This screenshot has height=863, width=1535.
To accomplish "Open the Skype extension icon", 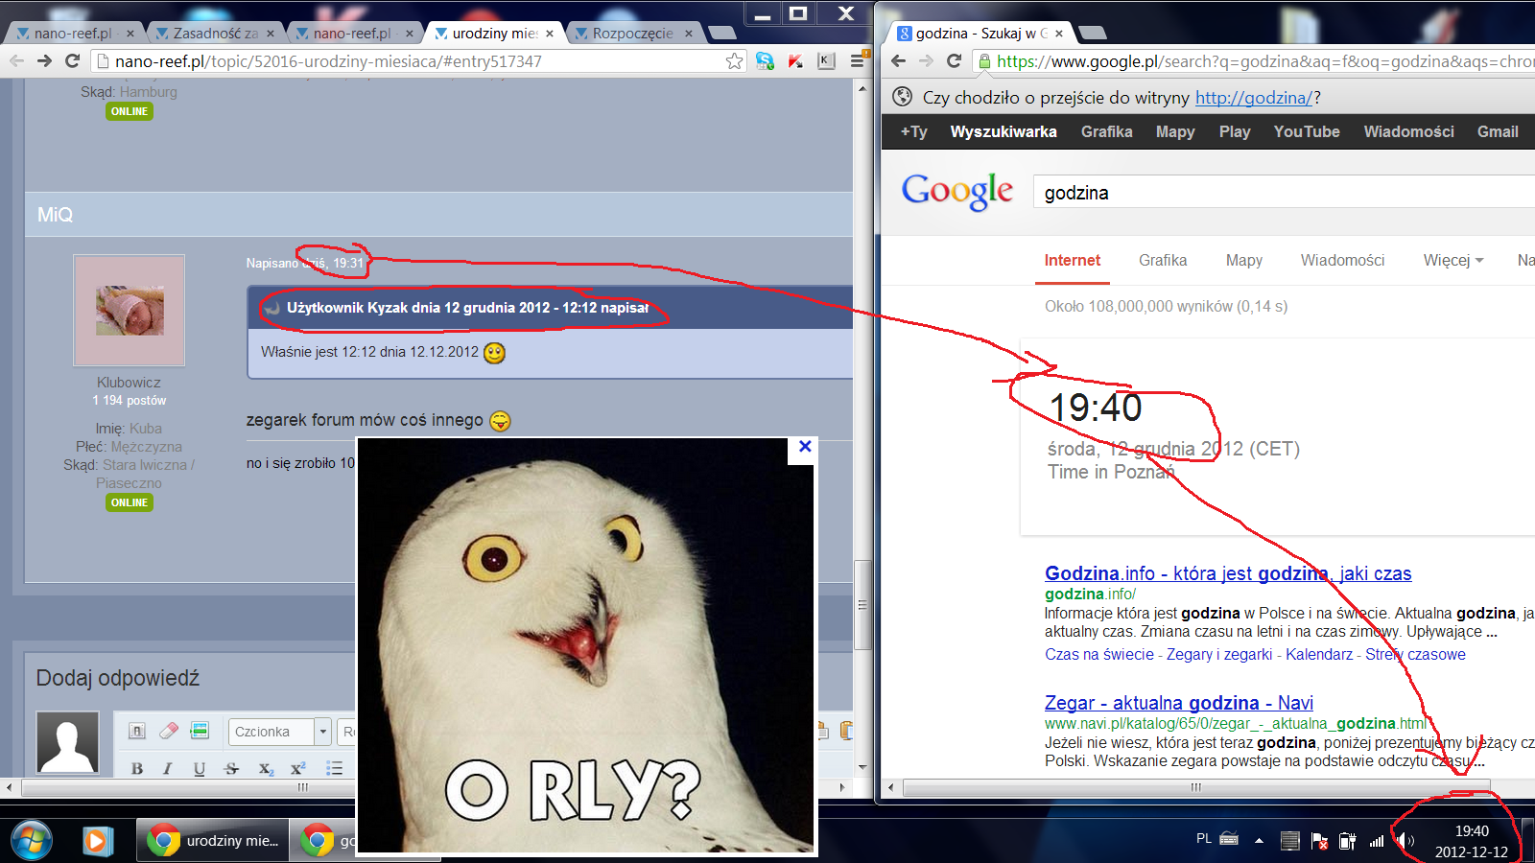I will click(x=765, y=61).
